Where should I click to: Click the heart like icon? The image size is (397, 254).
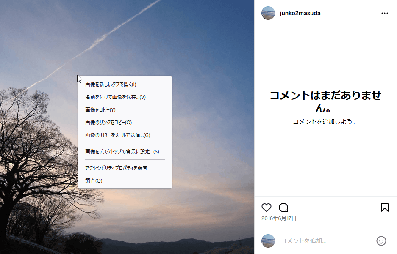click(x=267, y=208)
